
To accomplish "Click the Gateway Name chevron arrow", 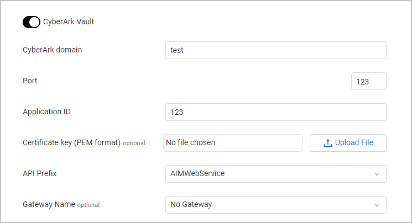I will tap(377, 205).
